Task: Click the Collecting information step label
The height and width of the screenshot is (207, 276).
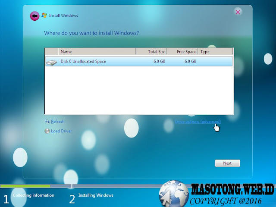Action: point(34,195)
